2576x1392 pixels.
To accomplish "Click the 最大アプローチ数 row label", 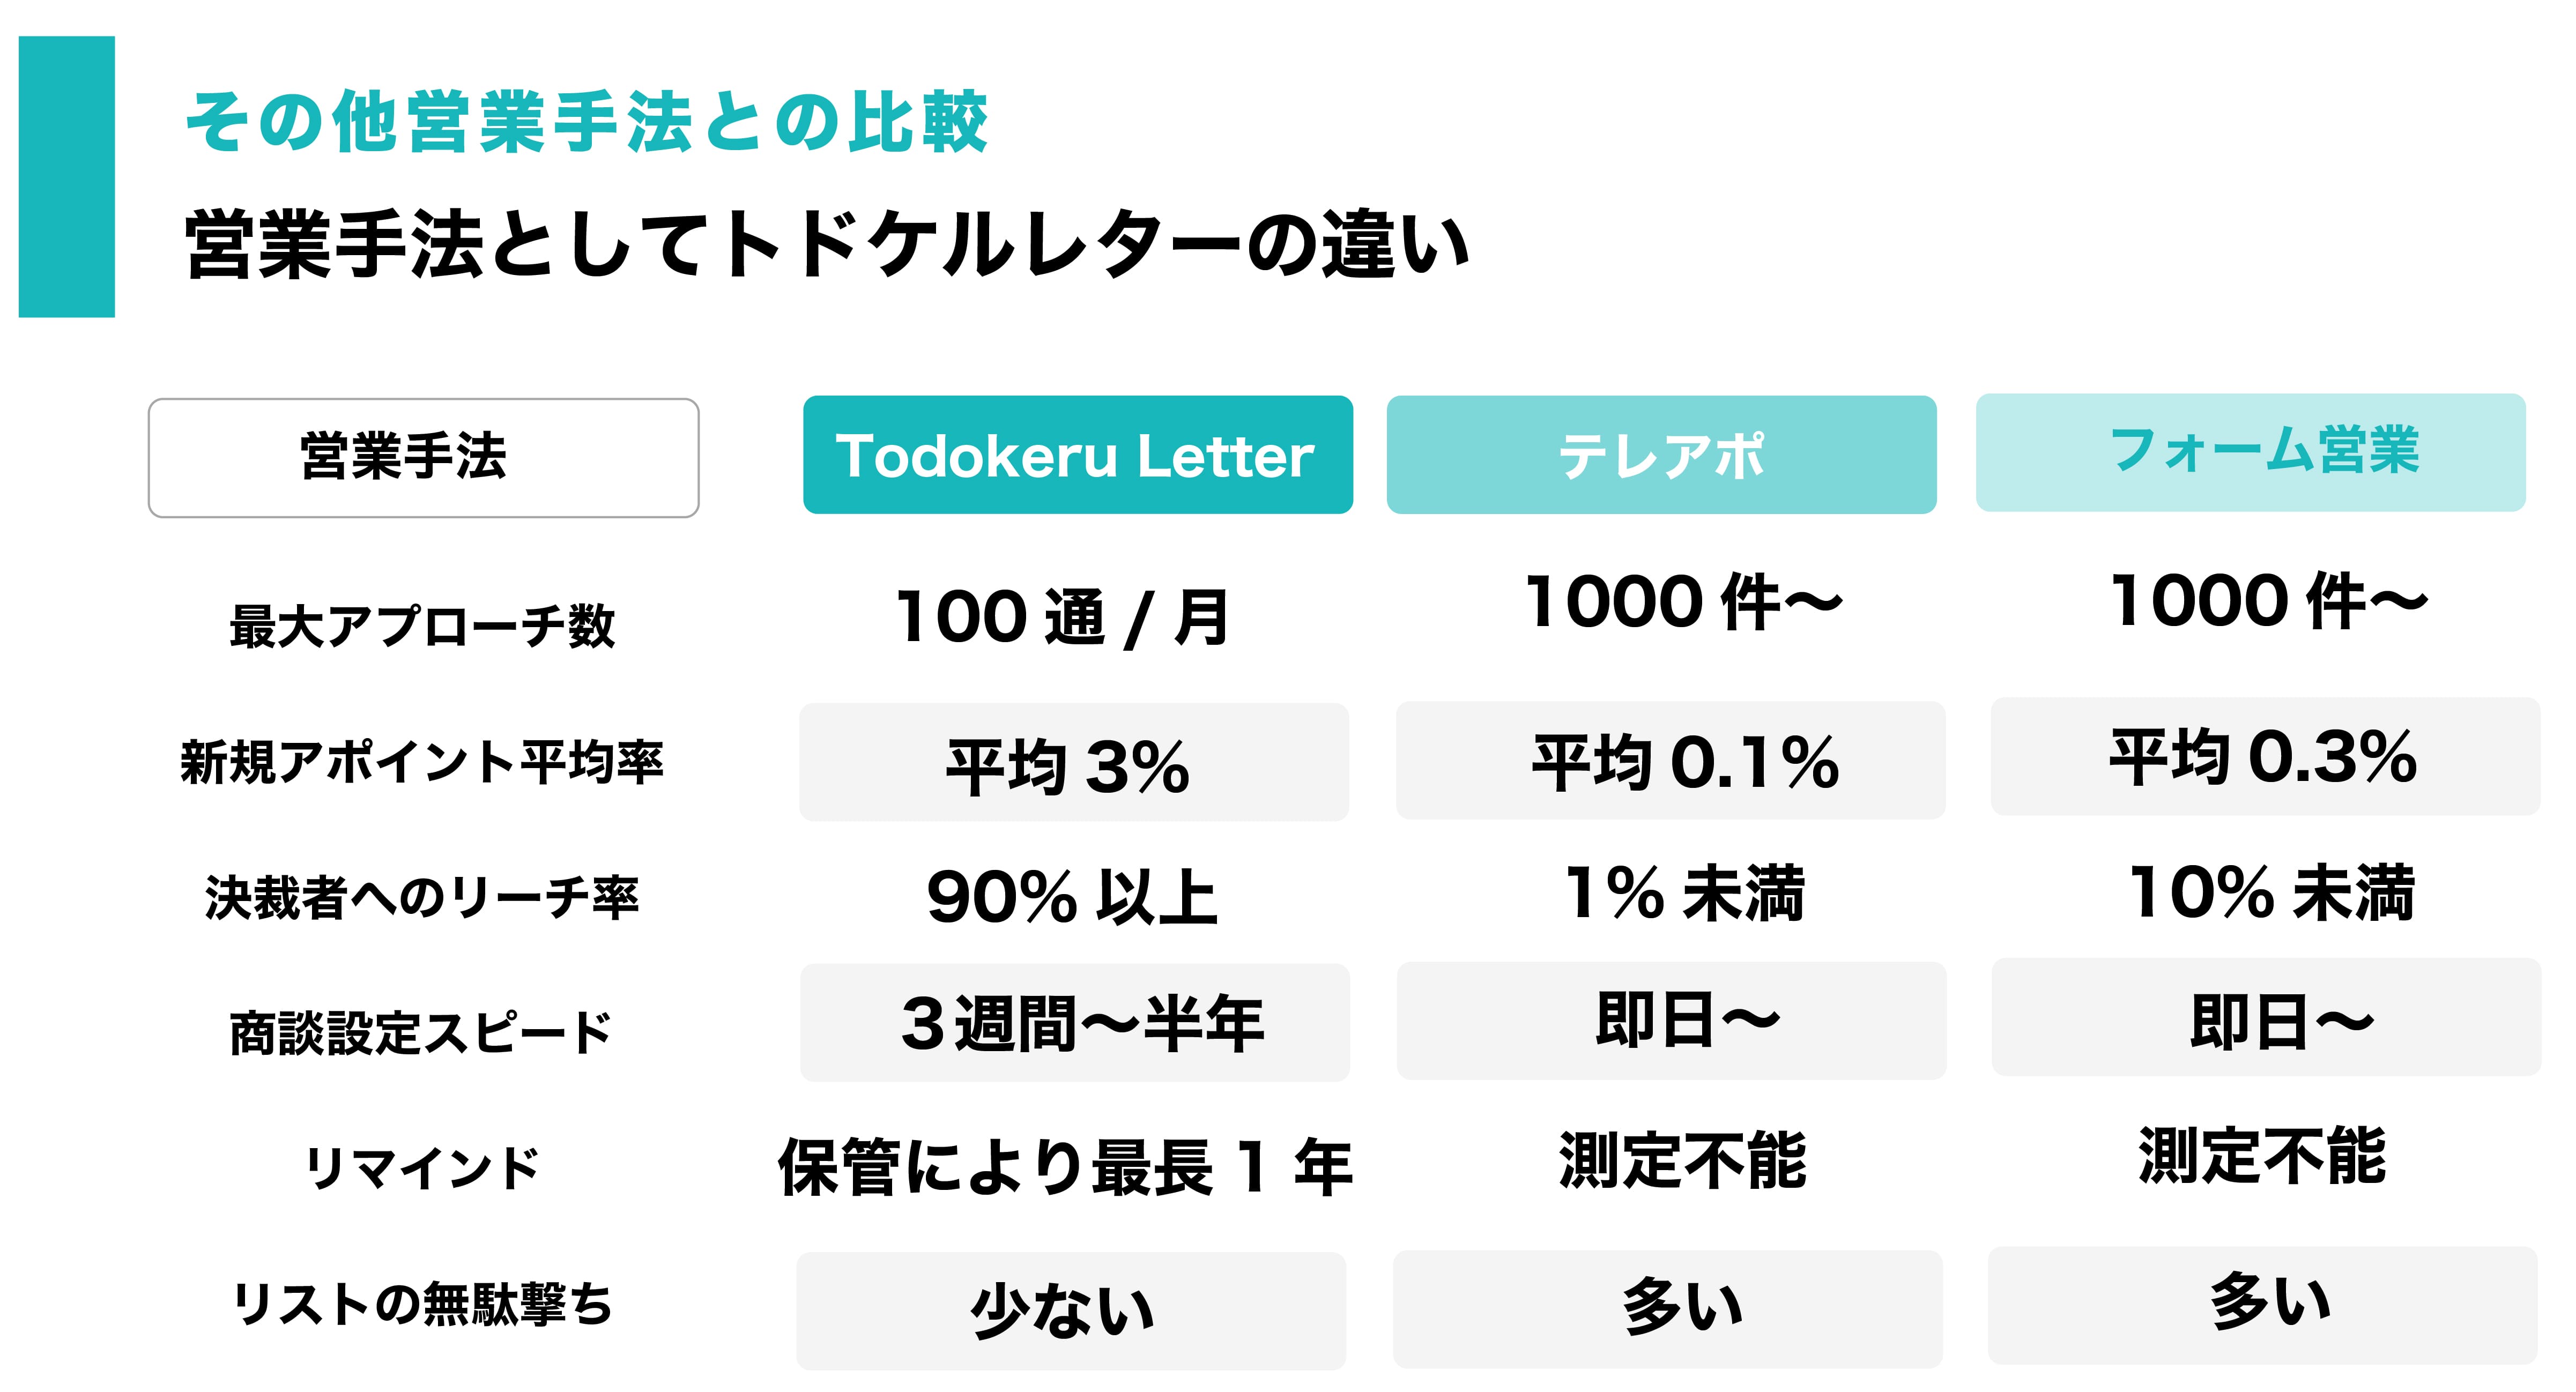I will pyautogui.click(x=422, y=626).
